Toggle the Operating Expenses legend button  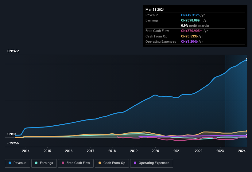point(152,163)
